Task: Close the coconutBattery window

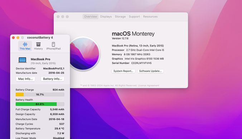Action: click(13, 38)
